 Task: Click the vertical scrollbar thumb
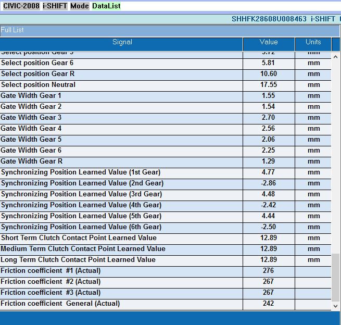point(336,278)
